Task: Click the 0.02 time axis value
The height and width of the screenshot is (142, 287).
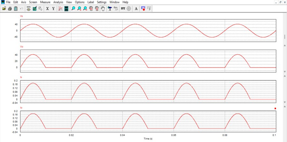Action: pyautogui.click(x=71, y=135)
